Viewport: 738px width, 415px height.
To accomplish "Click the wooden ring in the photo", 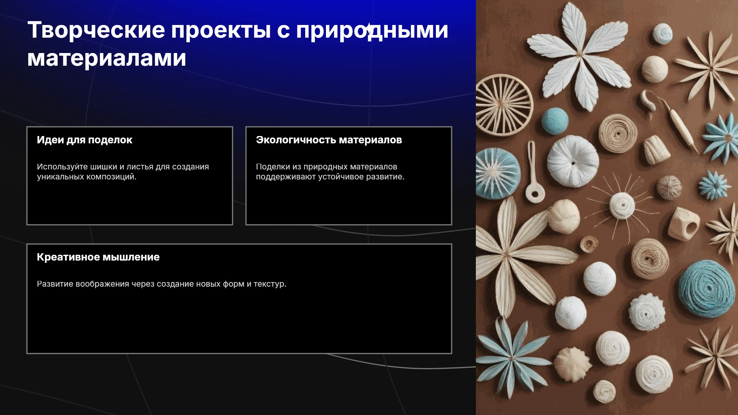I will 684,224.
